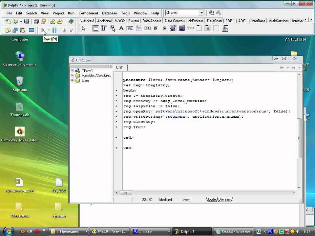
Task: Select the ScrollBar component icon
Action: point(190,28)
